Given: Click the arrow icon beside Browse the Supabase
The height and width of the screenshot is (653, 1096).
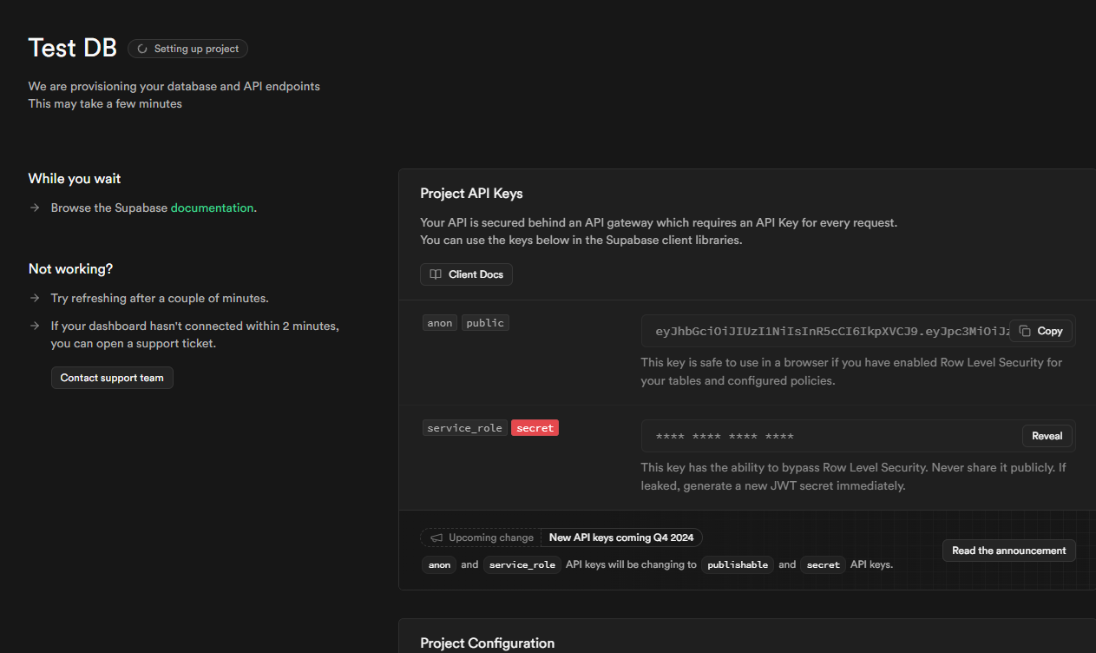Looking at the screenshot, I should pyautogui.click(x=35, y=208).
